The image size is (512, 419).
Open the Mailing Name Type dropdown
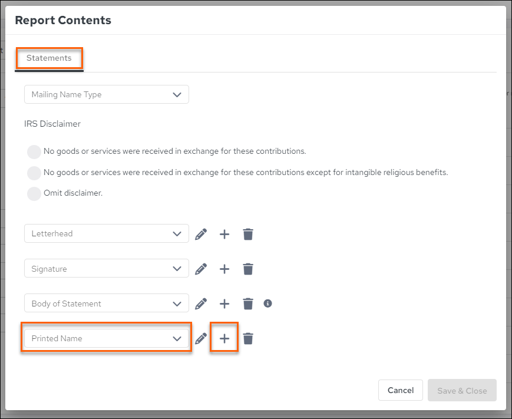(107, 94)
